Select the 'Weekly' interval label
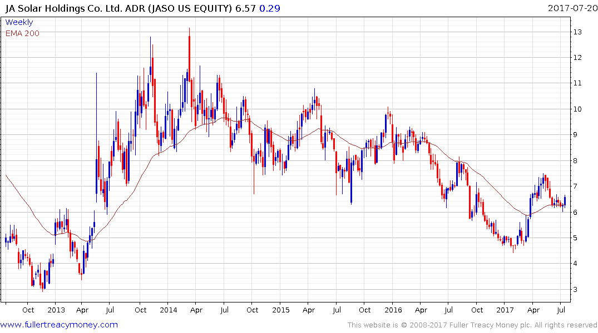This screenshot has height=333, width=598. [x=19, y=22]
